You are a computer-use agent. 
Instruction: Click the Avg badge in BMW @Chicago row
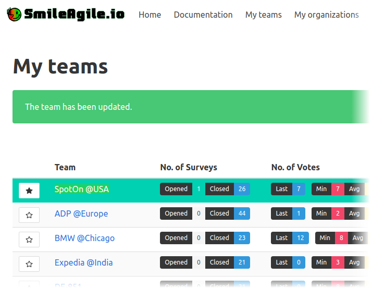[358, 238]
